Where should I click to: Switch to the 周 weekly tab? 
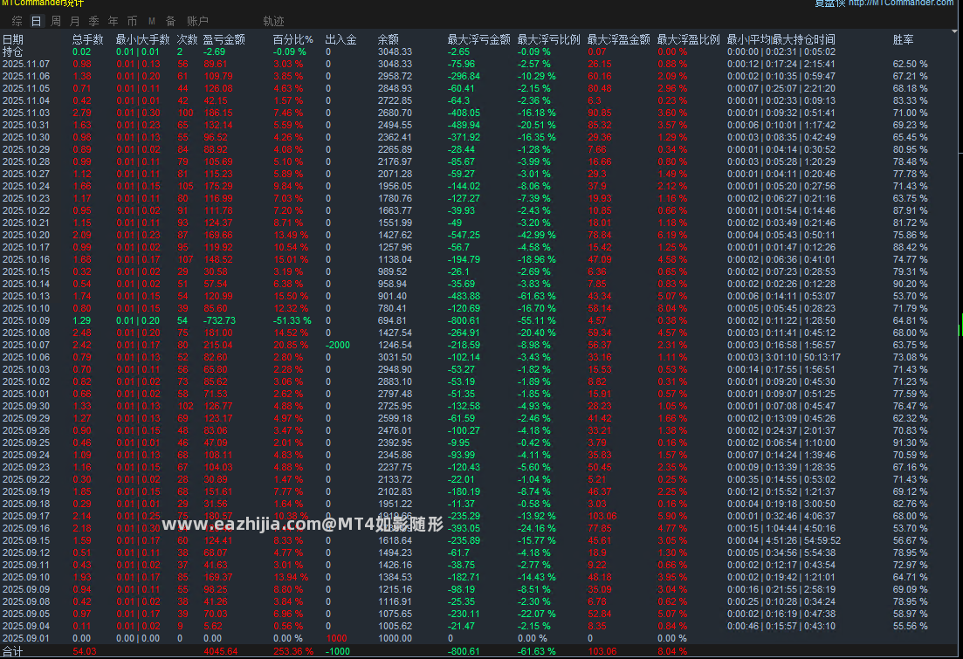click(x=55, y=22)
